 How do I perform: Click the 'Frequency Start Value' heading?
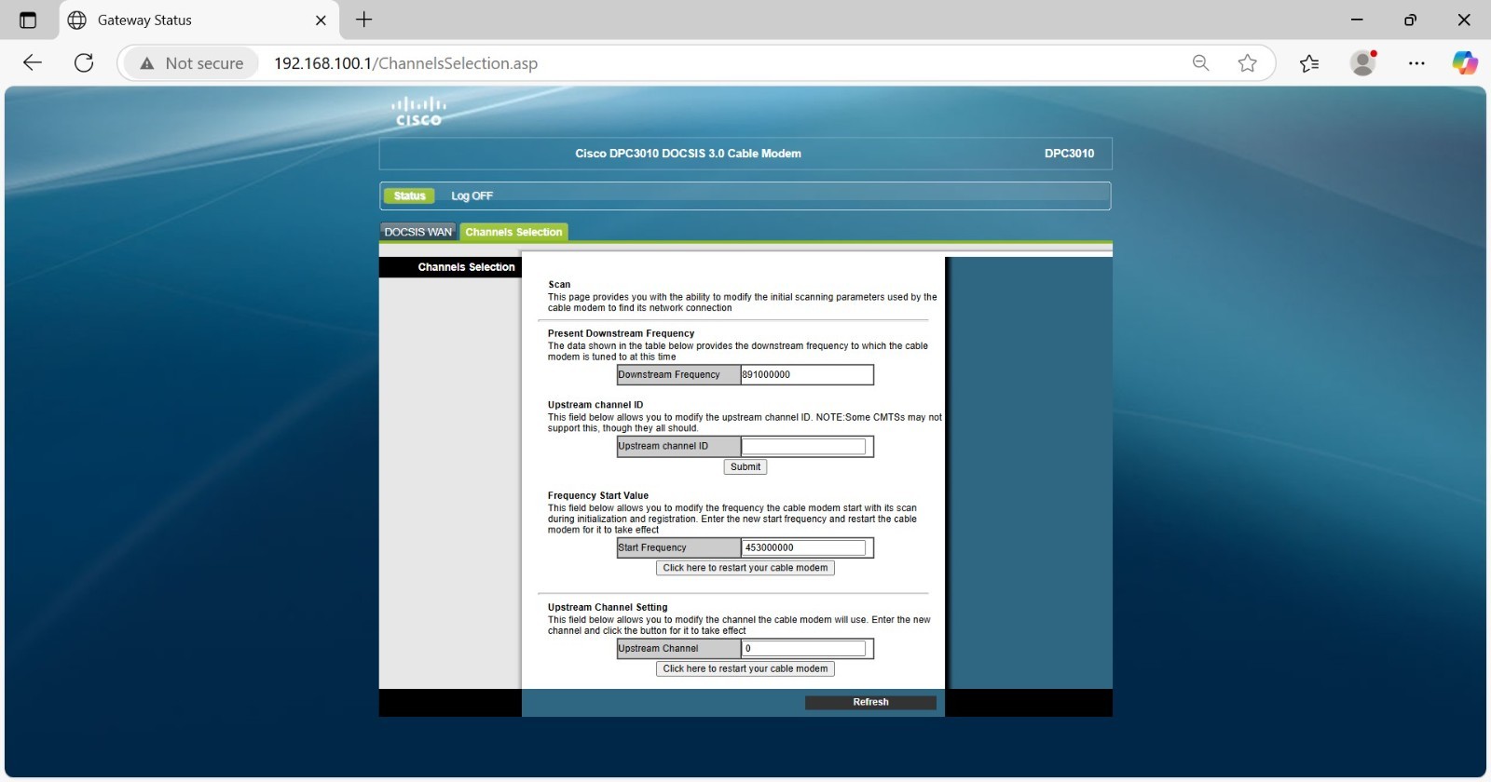(x=598, y=496)
